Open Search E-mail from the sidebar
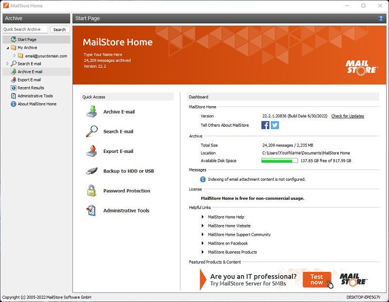The width and height of the screenshot is (389, 302). point(29,64)
